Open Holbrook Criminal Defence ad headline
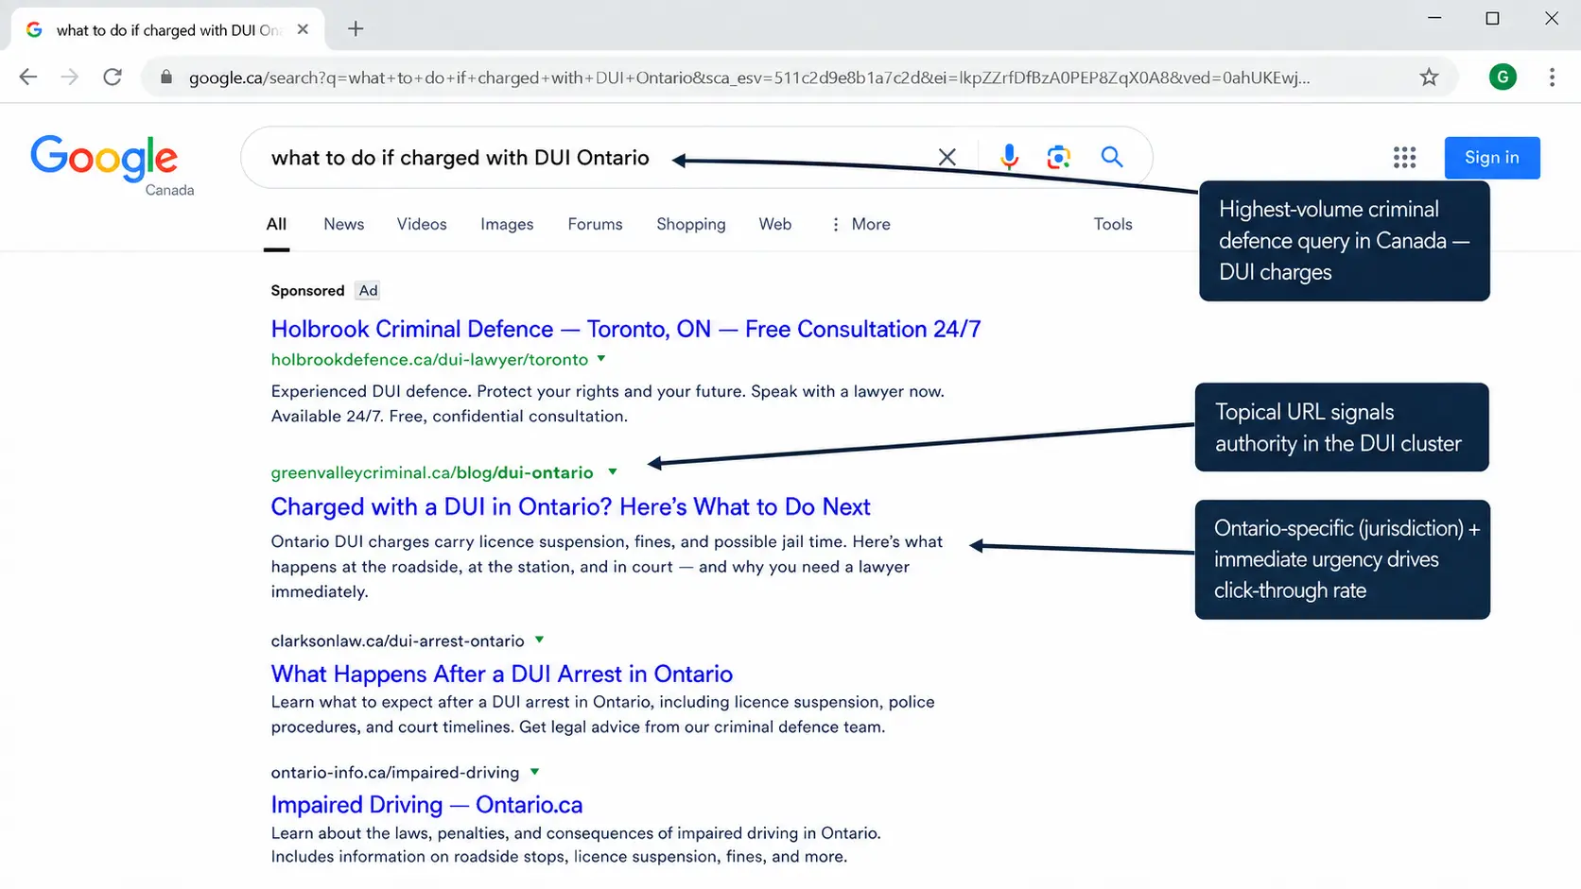 click(x=626, y=329)
